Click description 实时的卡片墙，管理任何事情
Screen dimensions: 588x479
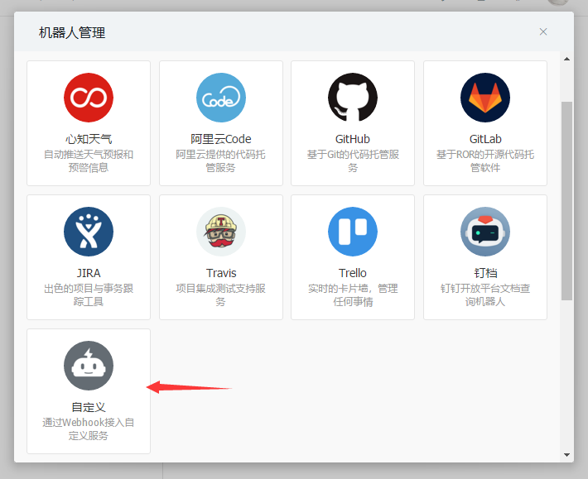(353, 295)
